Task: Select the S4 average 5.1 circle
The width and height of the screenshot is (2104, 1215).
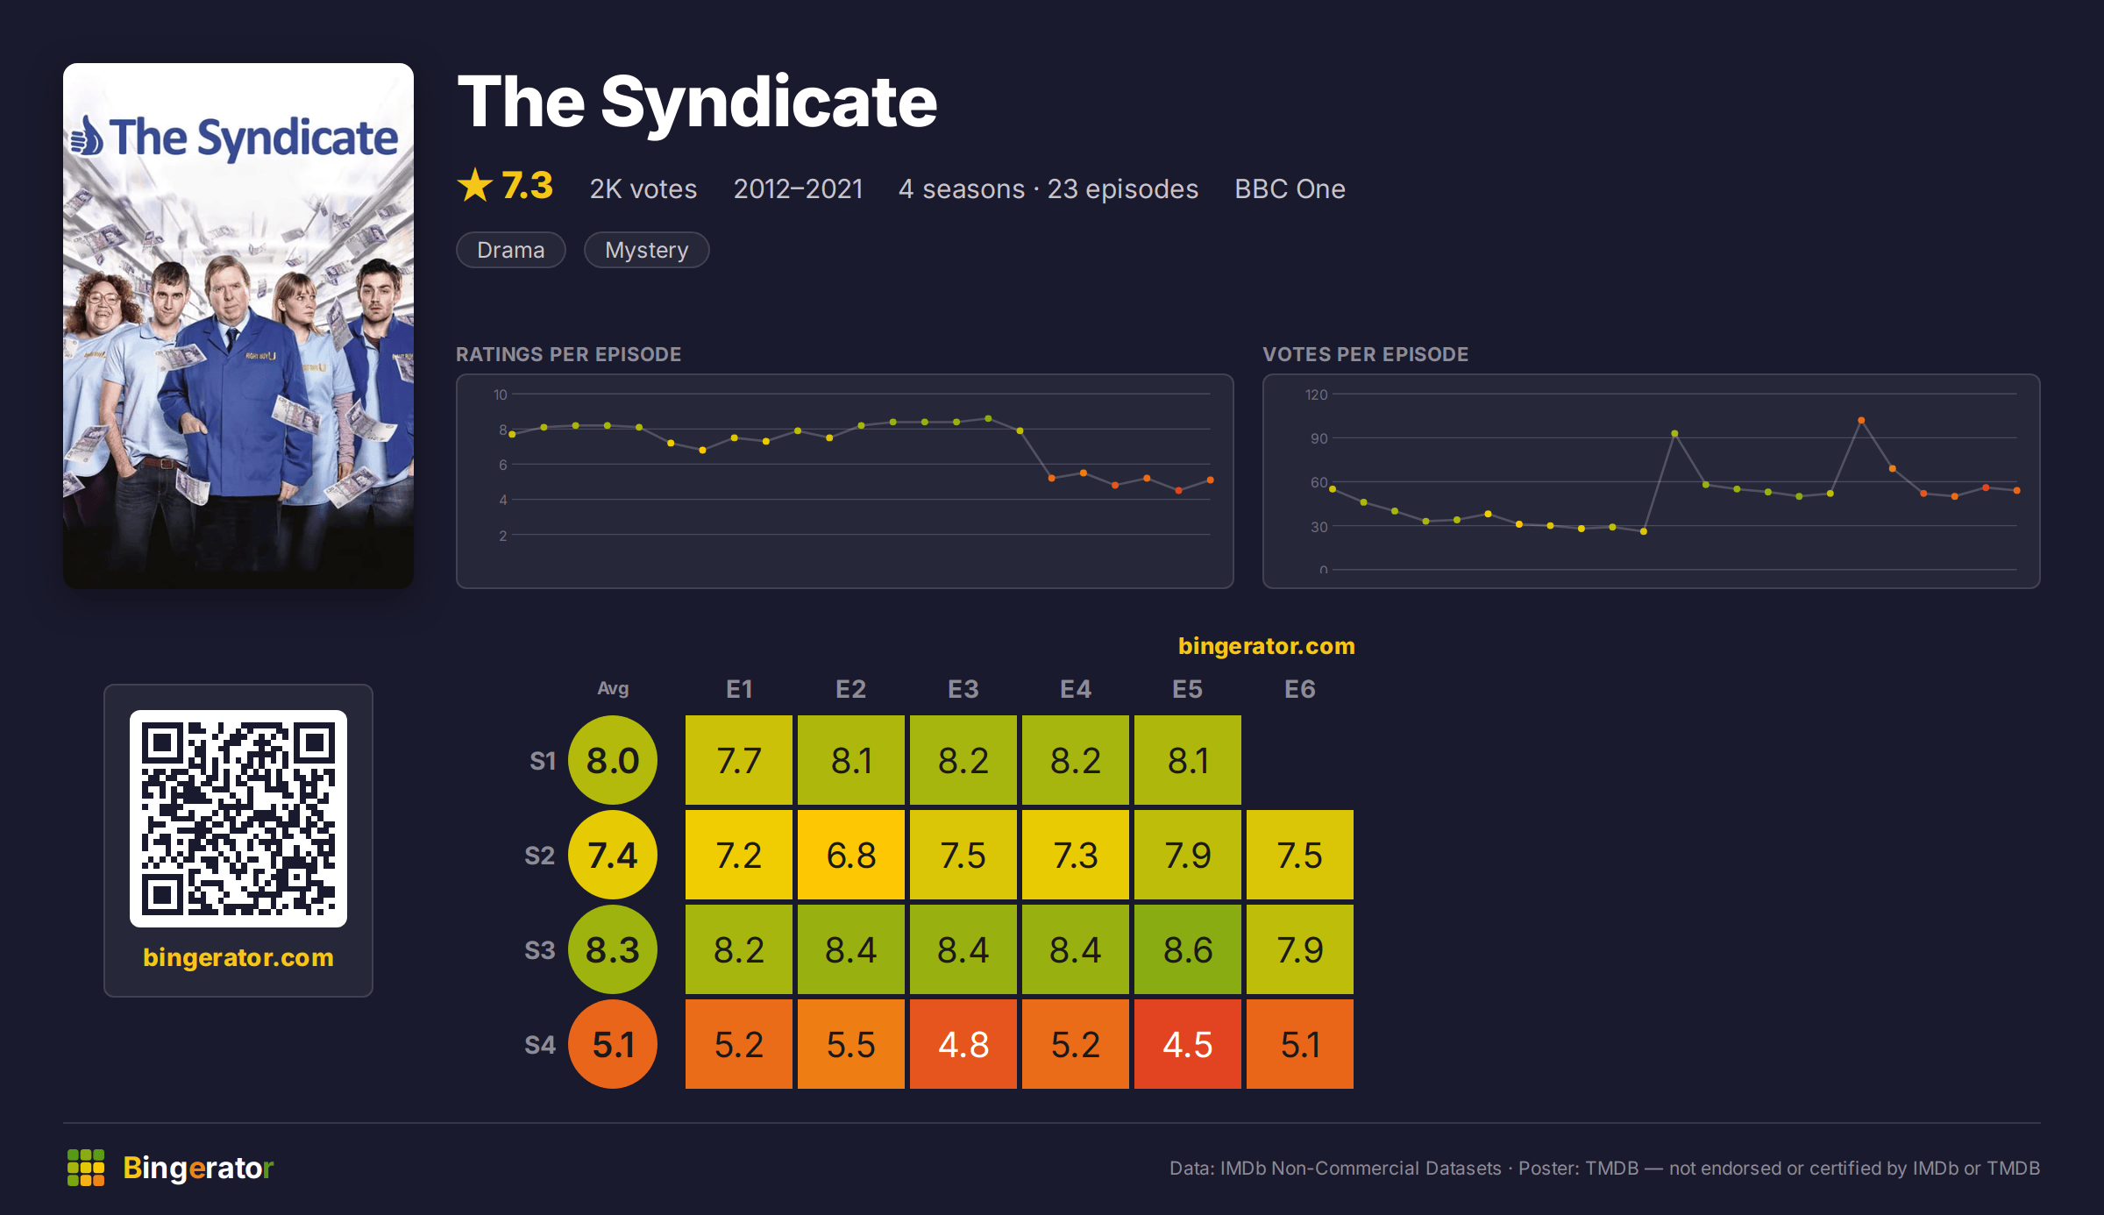Action: pos(613,1044)
